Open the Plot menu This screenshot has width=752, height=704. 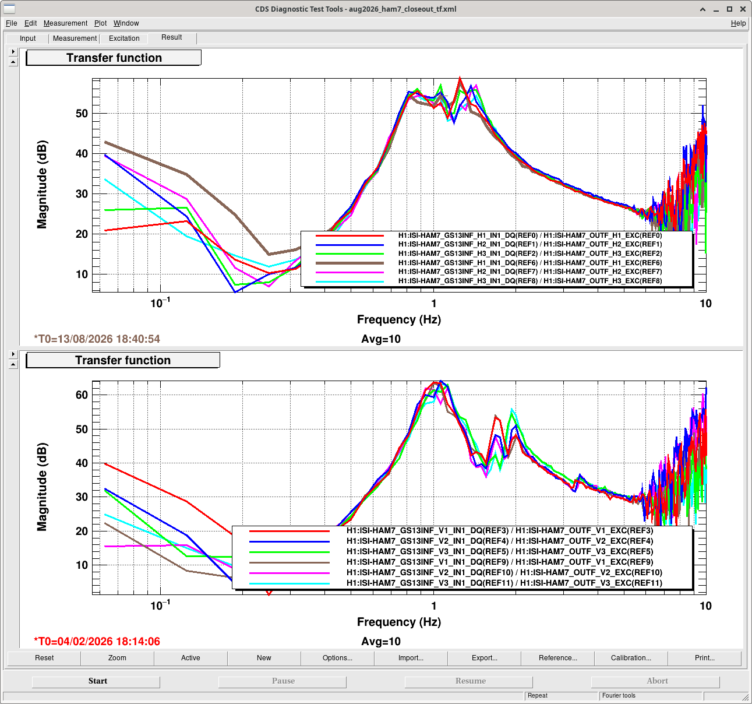tap(101, 23)
